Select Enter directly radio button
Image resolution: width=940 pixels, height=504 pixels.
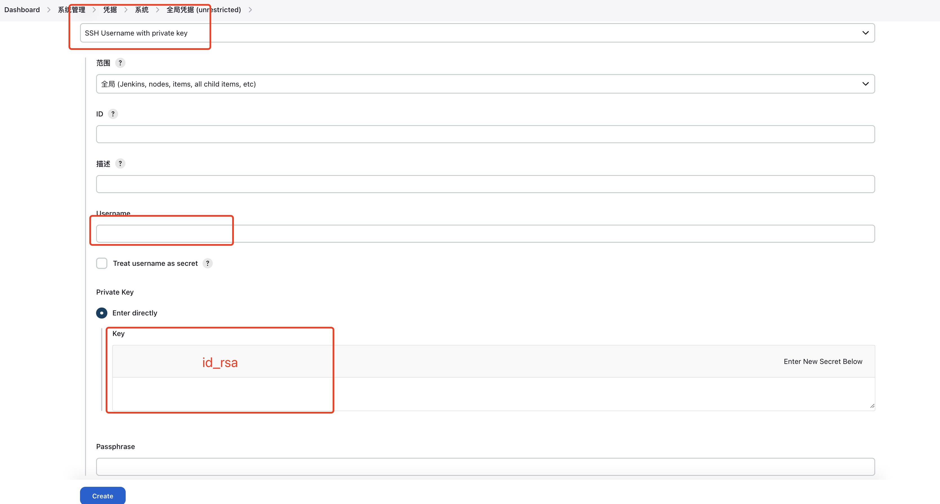[x=101, y=312]
